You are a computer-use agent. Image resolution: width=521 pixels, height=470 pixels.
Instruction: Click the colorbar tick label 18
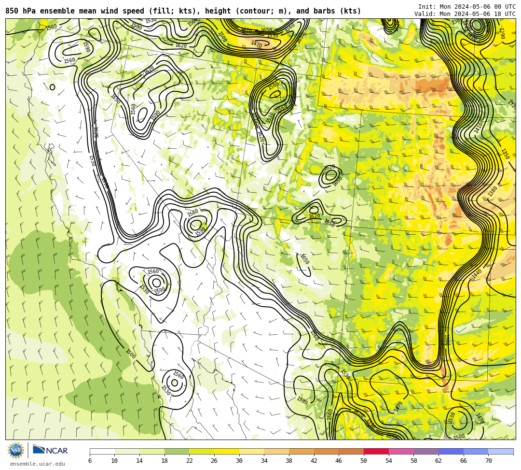[165, 461]
